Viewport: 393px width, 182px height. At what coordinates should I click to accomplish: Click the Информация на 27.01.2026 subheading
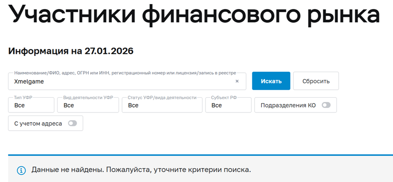71,51
